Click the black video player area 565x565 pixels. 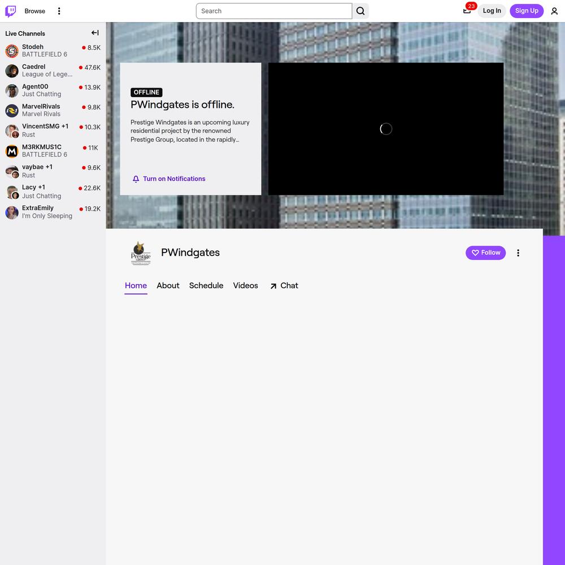tap(386, 129)
